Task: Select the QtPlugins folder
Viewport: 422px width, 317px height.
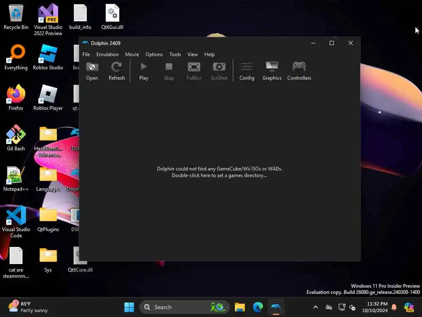Action: pos(48,219)
